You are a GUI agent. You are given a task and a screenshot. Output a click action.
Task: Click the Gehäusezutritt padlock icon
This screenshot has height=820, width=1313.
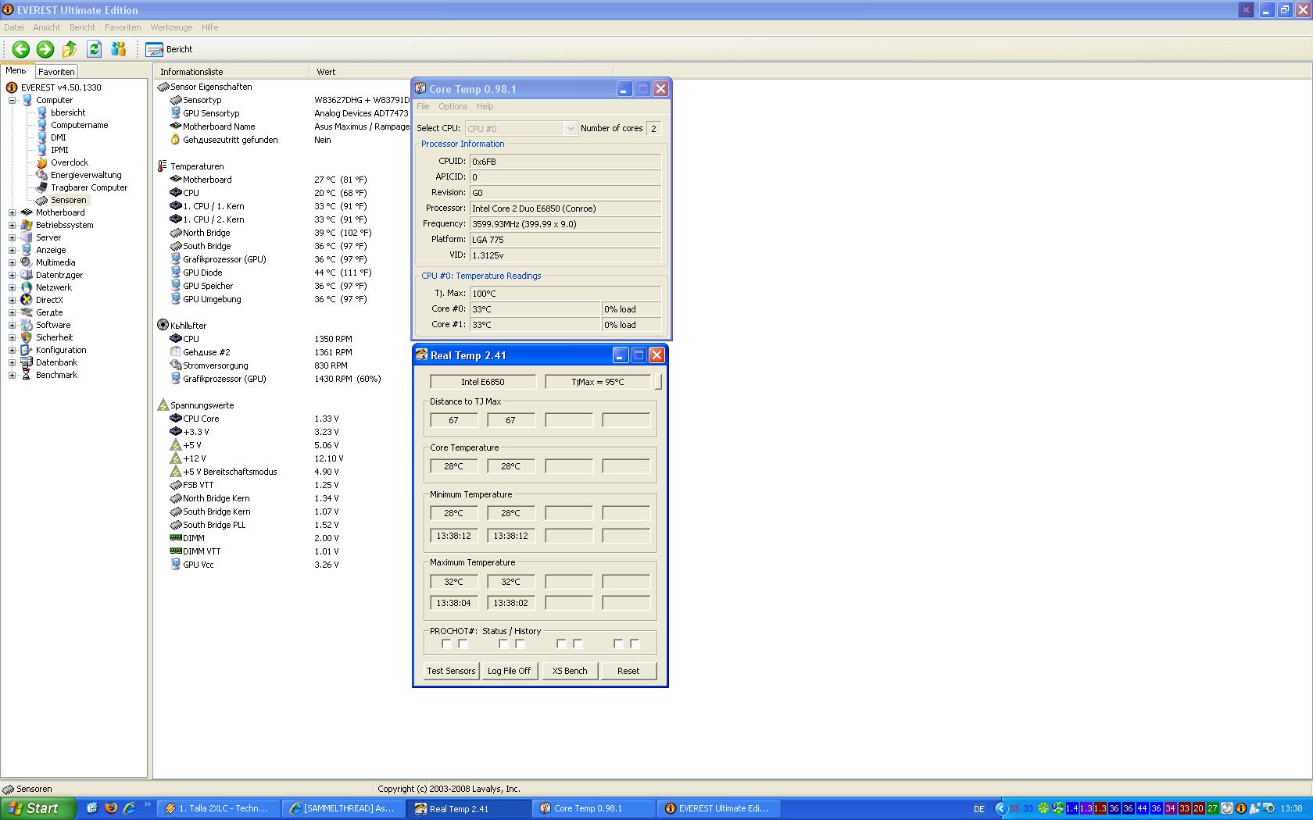coord(175,140)
